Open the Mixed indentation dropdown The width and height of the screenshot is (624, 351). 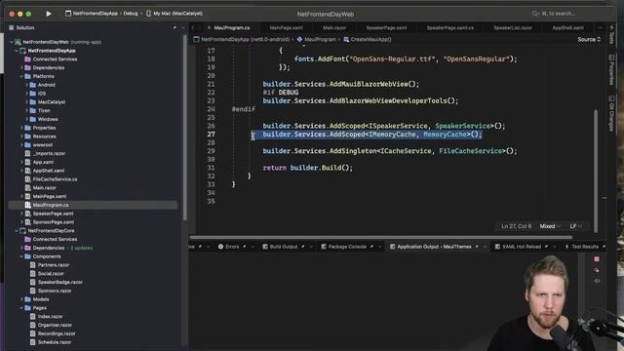550,226
